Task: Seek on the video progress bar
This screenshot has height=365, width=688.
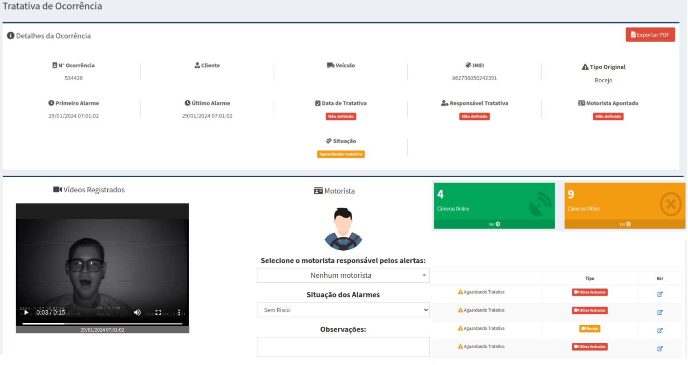Action: [x=102, y=324]
